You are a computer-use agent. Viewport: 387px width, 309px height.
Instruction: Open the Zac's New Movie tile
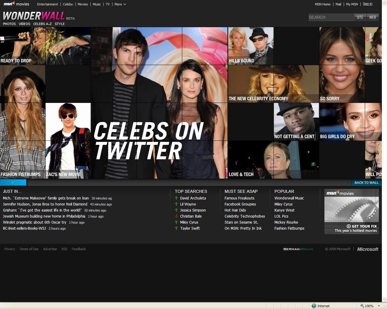coord(68,141)
